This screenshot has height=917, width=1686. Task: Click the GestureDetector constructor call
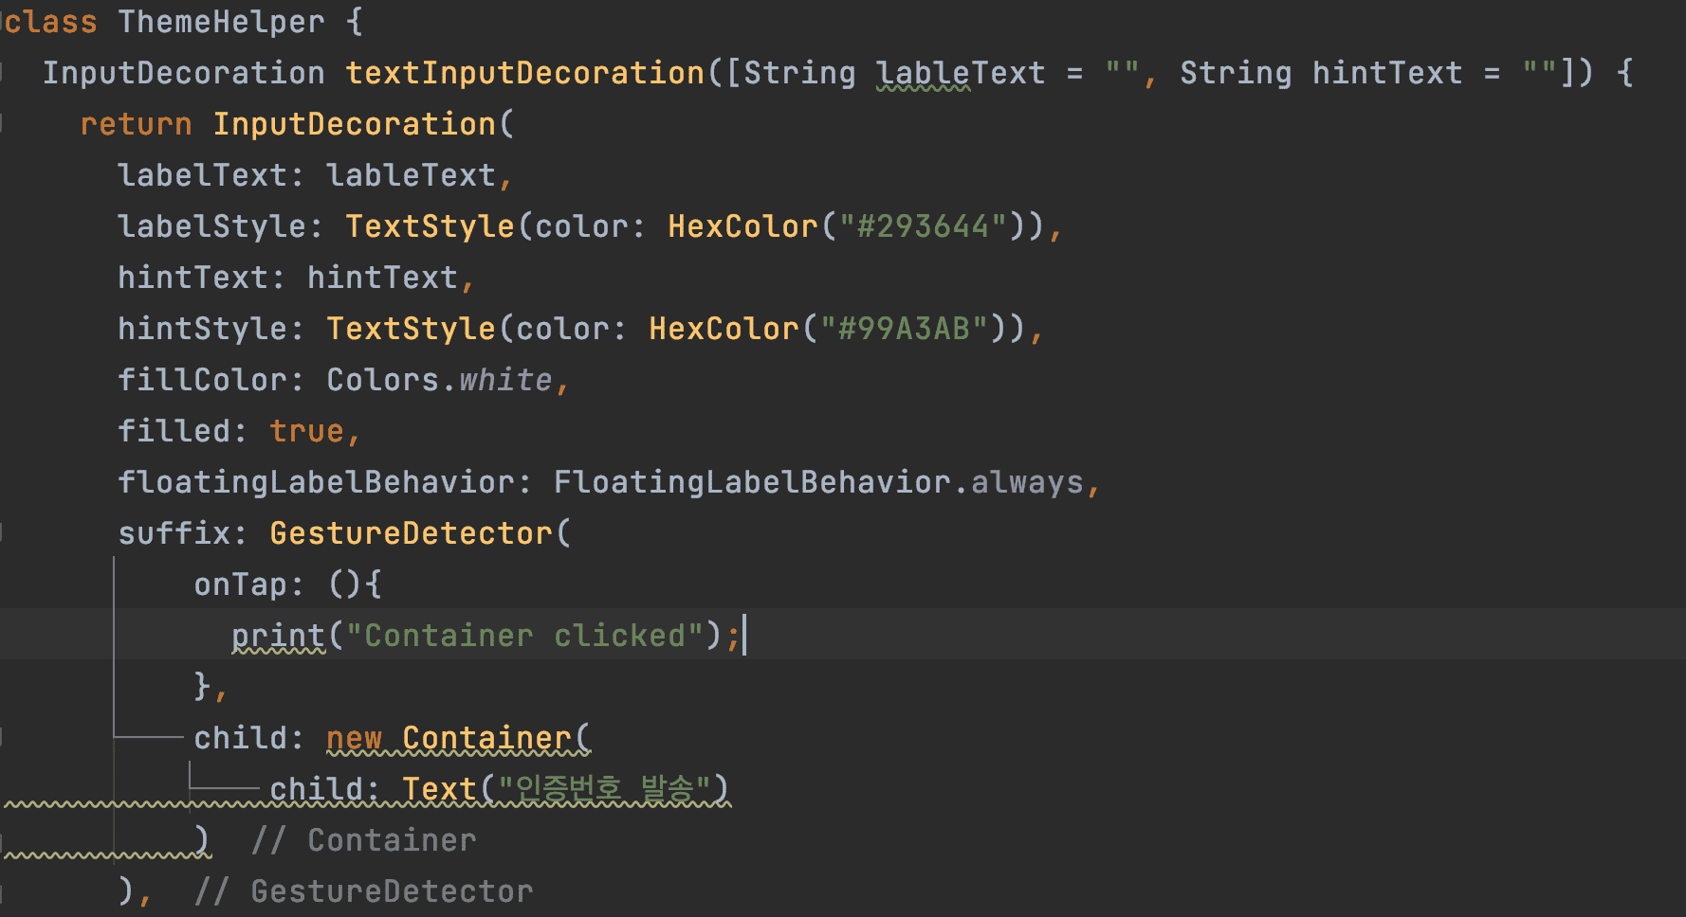[411, 533]
